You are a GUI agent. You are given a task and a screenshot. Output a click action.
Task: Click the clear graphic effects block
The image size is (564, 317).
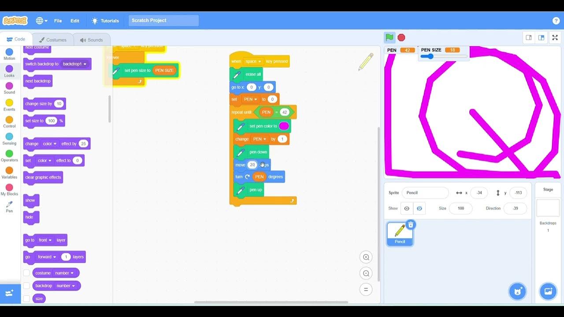point(43,177)
